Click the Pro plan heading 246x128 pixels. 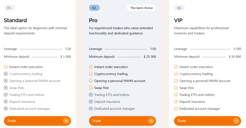click(93, 20)
